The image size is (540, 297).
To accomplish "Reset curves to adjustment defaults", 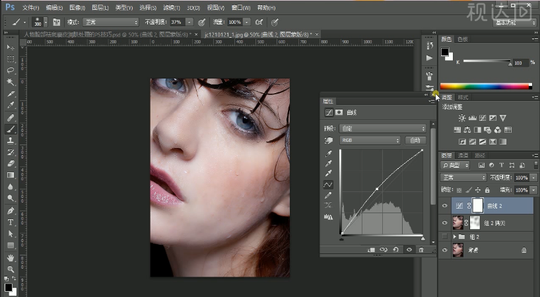I will pos(395,250).
